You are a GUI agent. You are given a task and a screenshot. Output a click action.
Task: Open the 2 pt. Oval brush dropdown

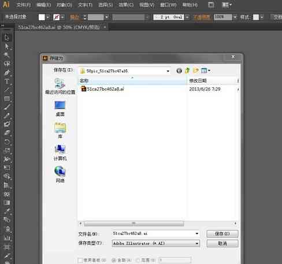coord(187,17)
